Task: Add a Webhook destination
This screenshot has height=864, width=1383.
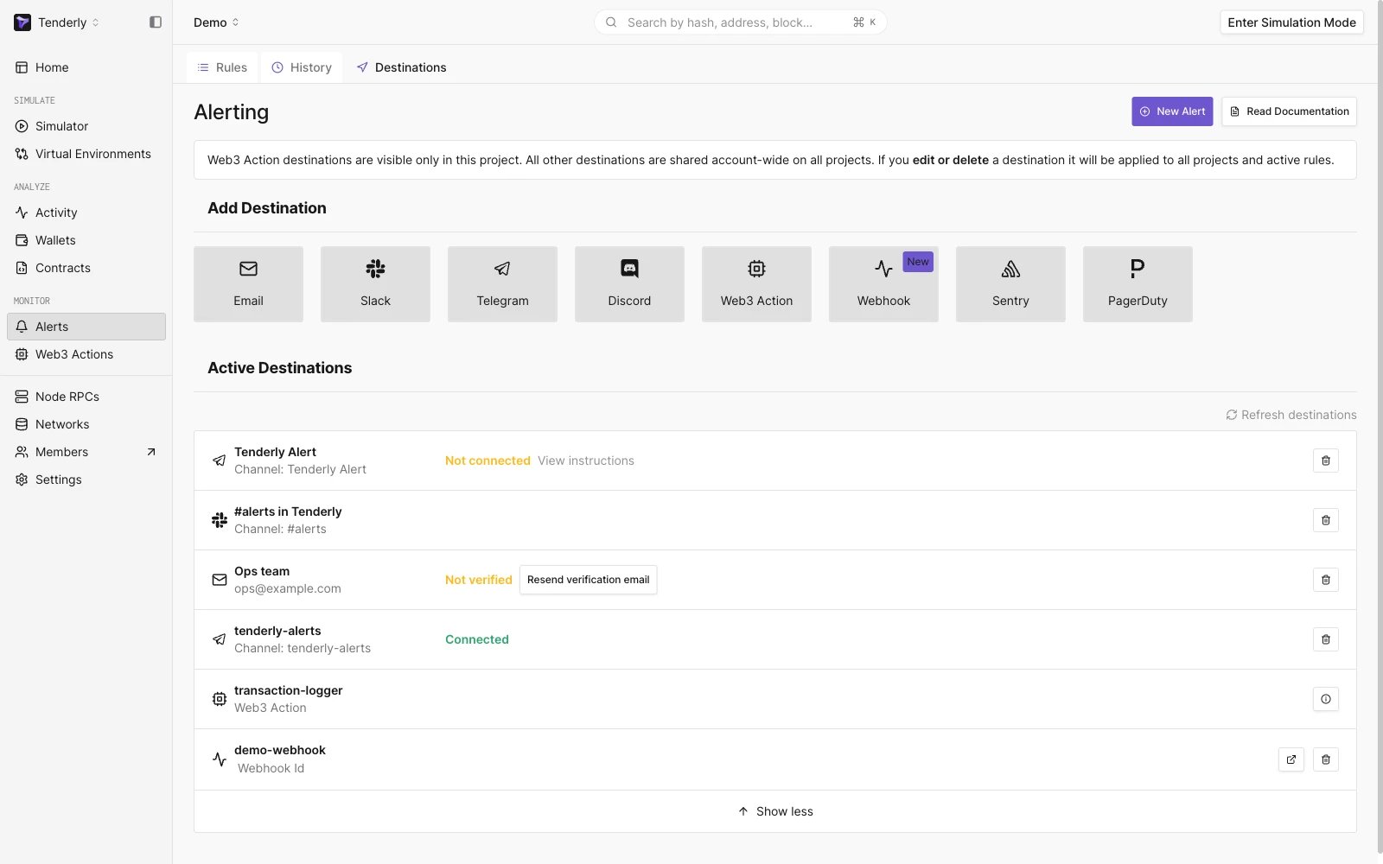Action: pyautogui.click(x=883, y=284)
